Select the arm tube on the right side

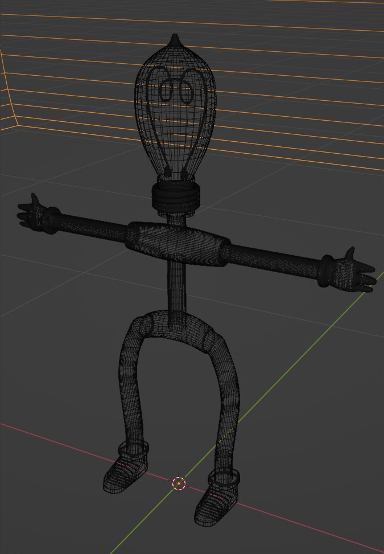275,261
